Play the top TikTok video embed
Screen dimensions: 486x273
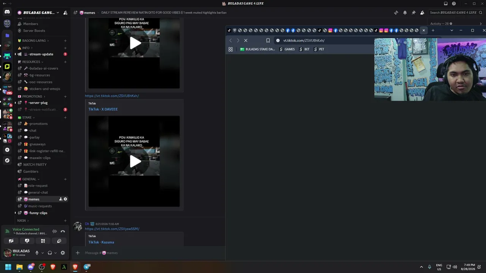135,43
